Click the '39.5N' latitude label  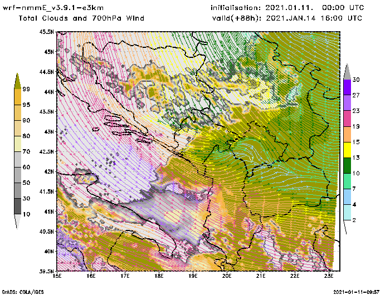click(46, 271)
